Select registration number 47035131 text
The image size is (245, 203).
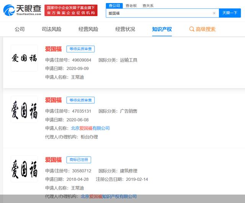coord(82,111)
